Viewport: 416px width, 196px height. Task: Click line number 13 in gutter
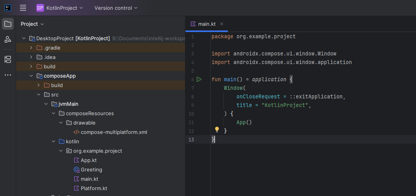[x=191, y=139]
